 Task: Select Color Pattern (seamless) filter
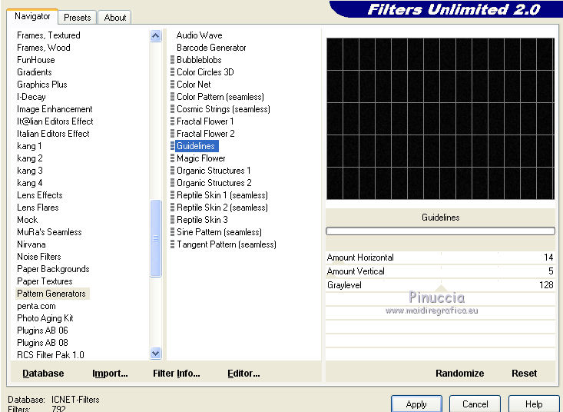point(220,97)
